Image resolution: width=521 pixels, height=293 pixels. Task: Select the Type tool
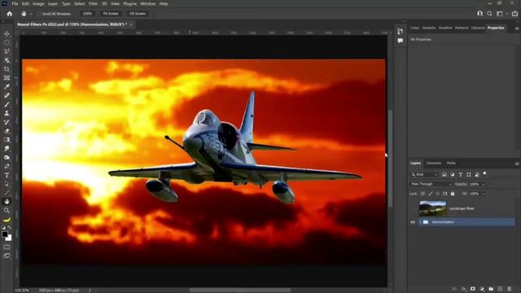tap(7, 175)
